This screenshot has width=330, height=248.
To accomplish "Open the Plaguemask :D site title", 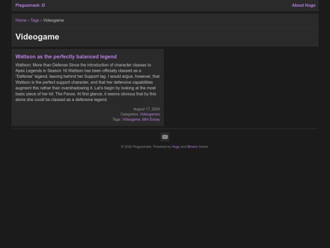I will tap(30, 6).
